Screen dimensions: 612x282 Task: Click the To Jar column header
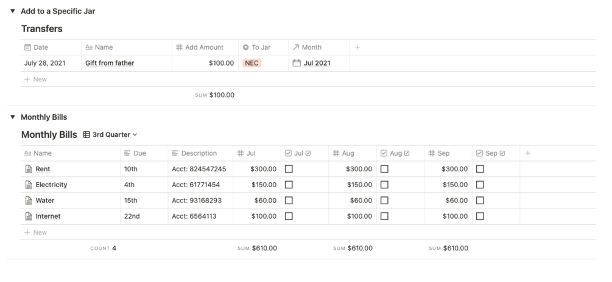261,47
